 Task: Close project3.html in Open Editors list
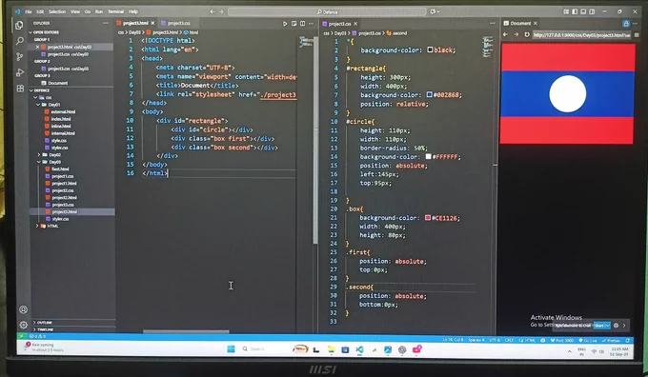(37, 47)
